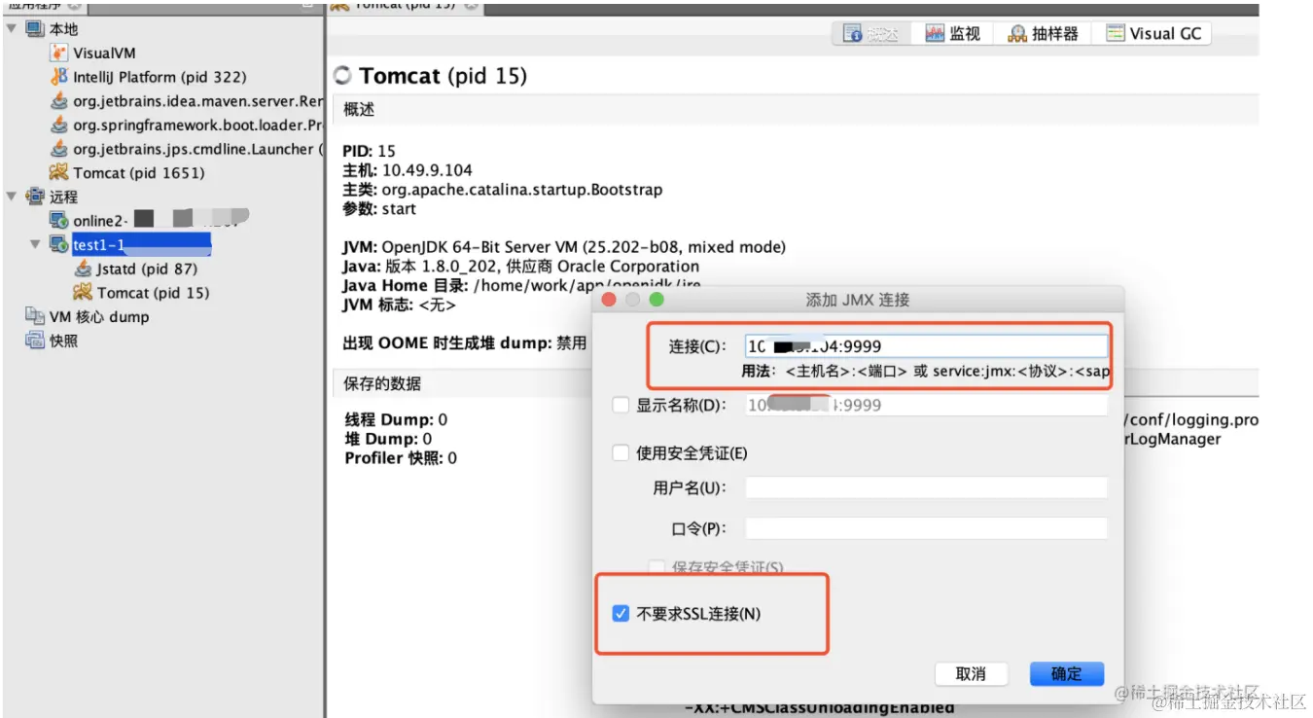The width and height of the screenshot is (1313, 718).
Task: Click the 堆 Dump: 0 text
Action: point(388,439)
